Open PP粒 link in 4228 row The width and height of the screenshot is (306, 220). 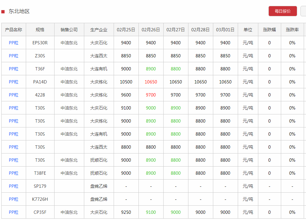click(13, 95)
